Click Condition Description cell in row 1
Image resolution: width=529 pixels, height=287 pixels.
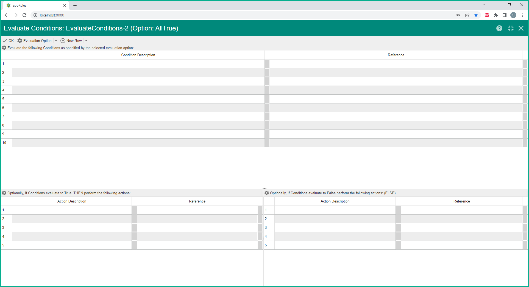pyautogui.click(x=138, y=64)
